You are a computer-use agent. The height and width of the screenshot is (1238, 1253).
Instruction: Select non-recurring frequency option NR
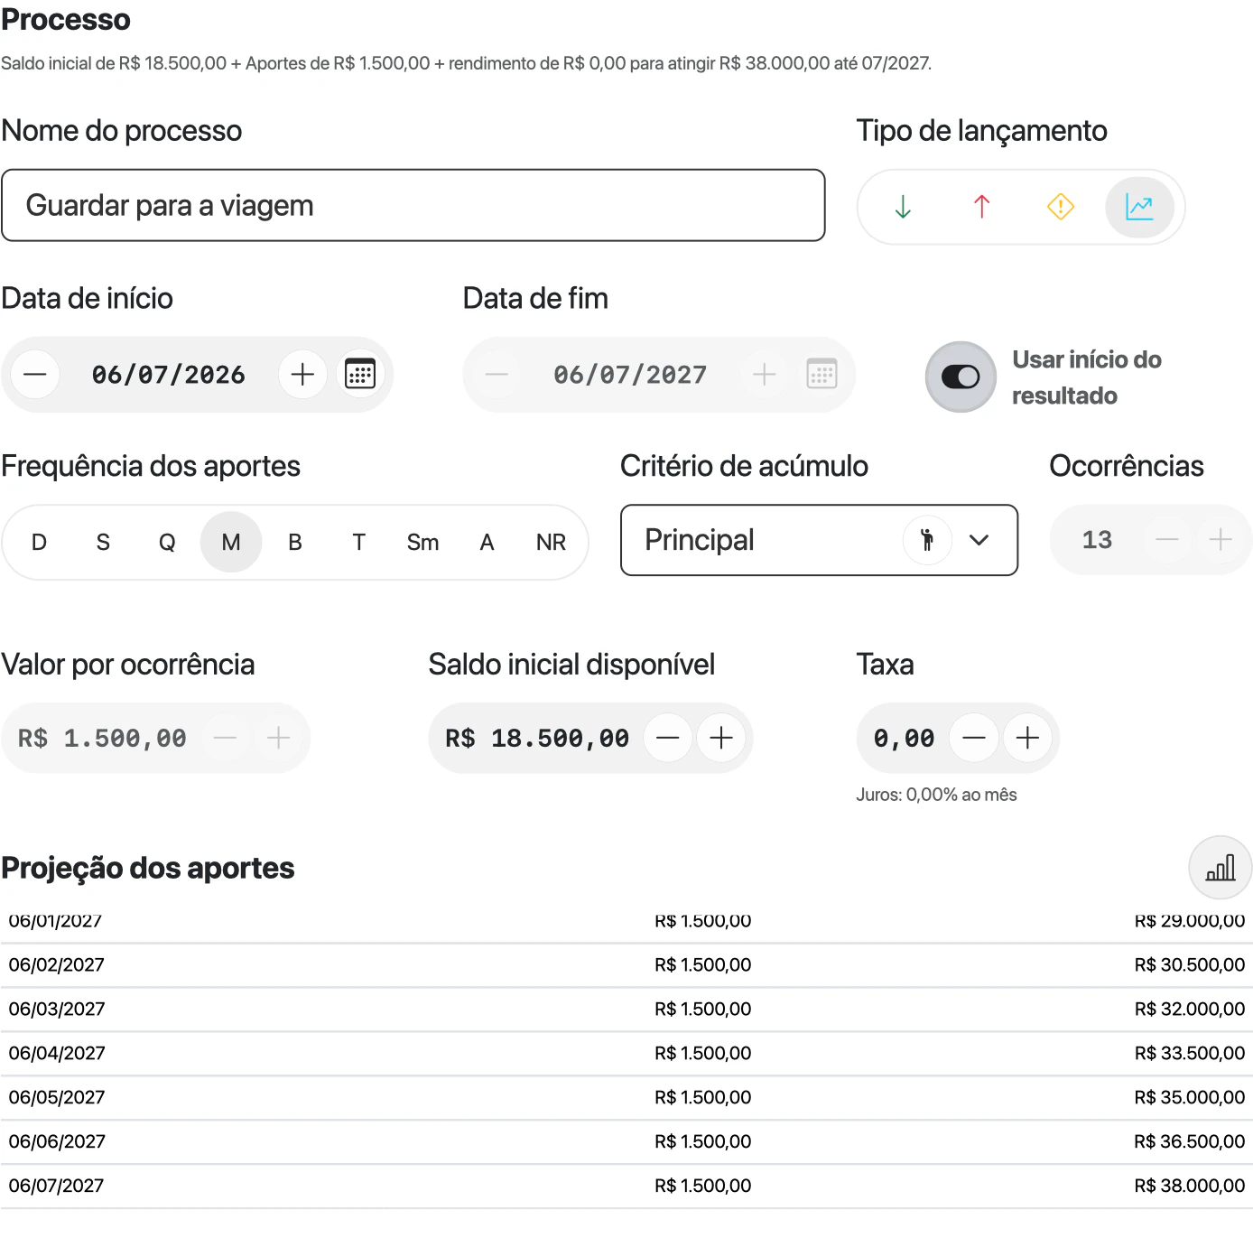click(551, 542)
